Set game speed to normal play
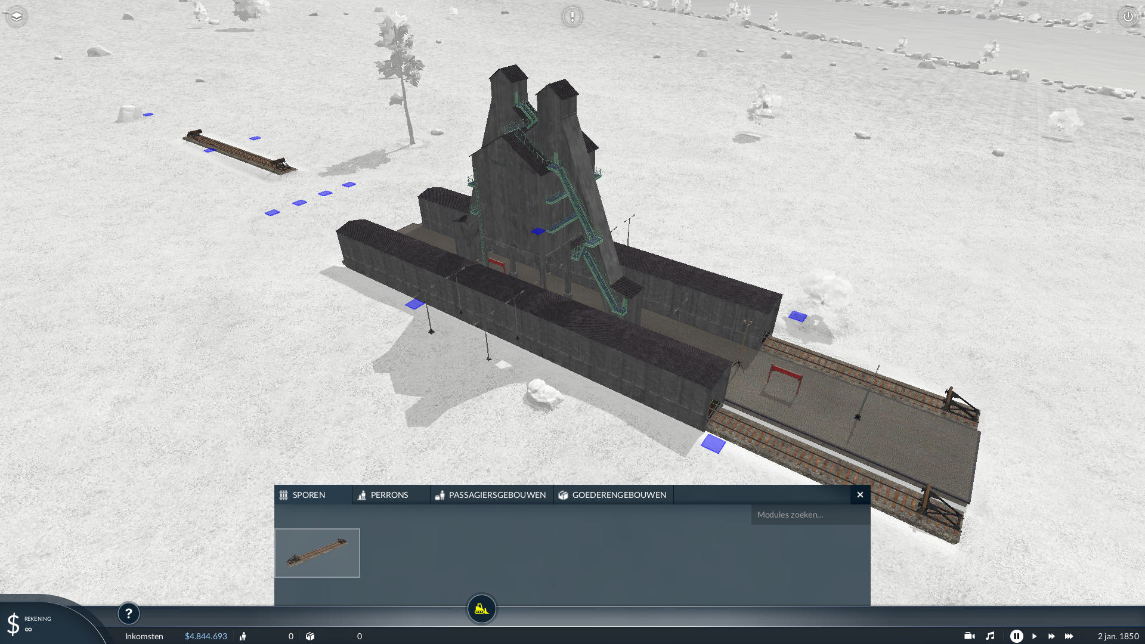This screenshot has width=1145, height=644. tap(1035, 636)
